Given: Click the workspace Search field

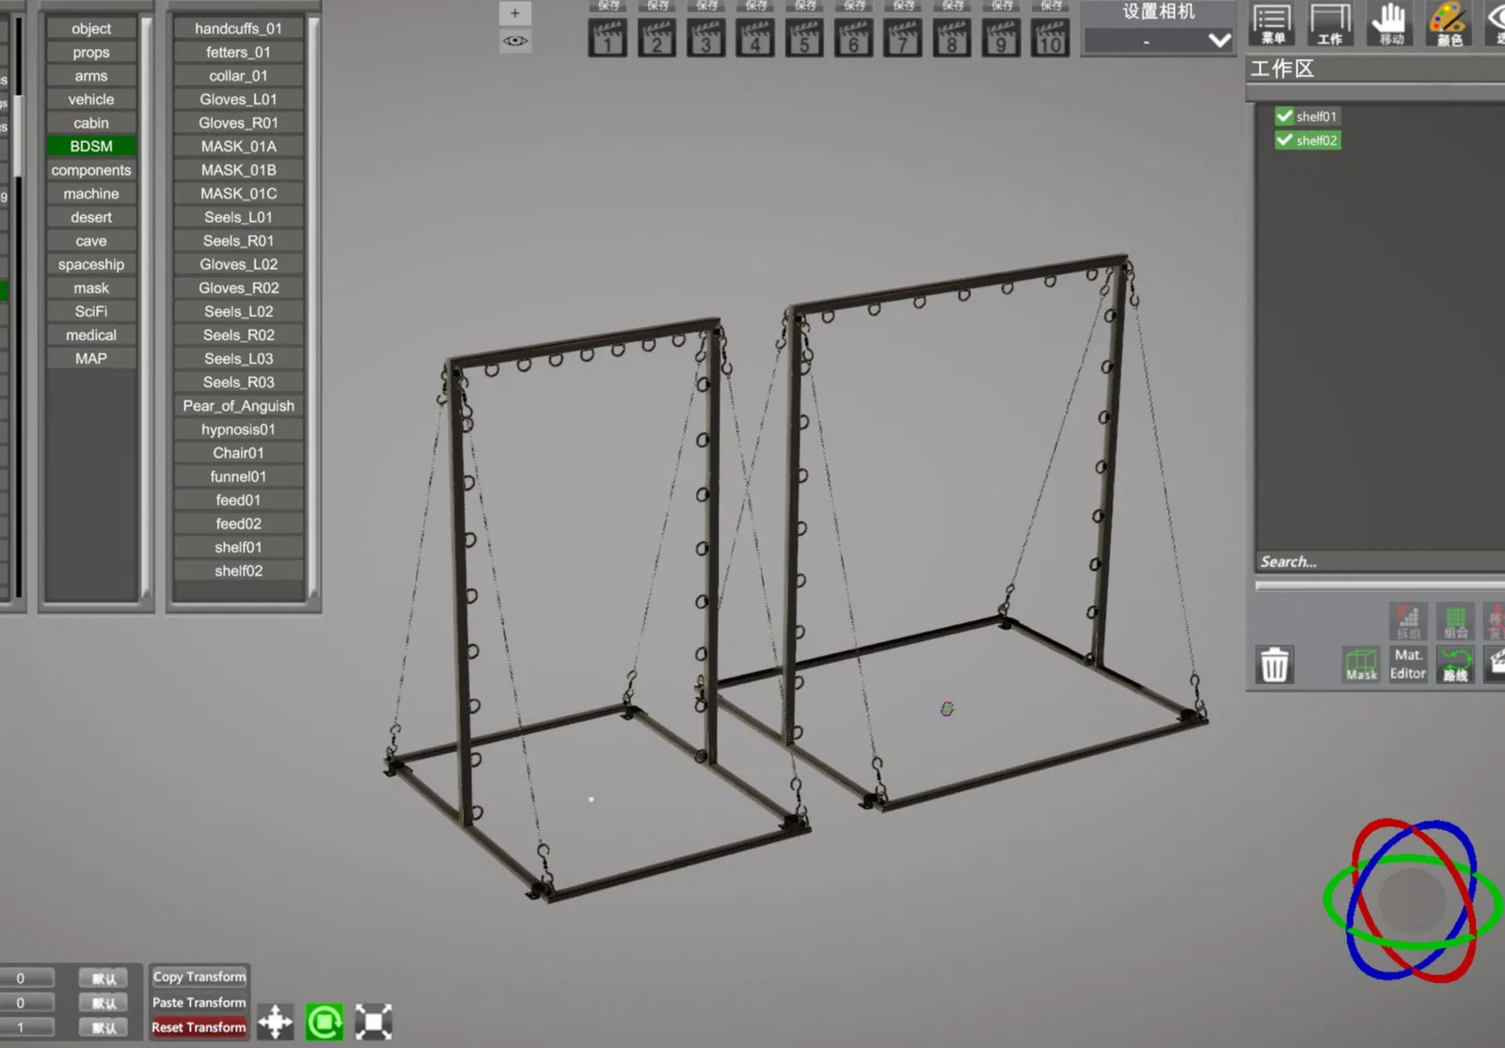Looking at the screenshot, I should tap(1380, 561).
